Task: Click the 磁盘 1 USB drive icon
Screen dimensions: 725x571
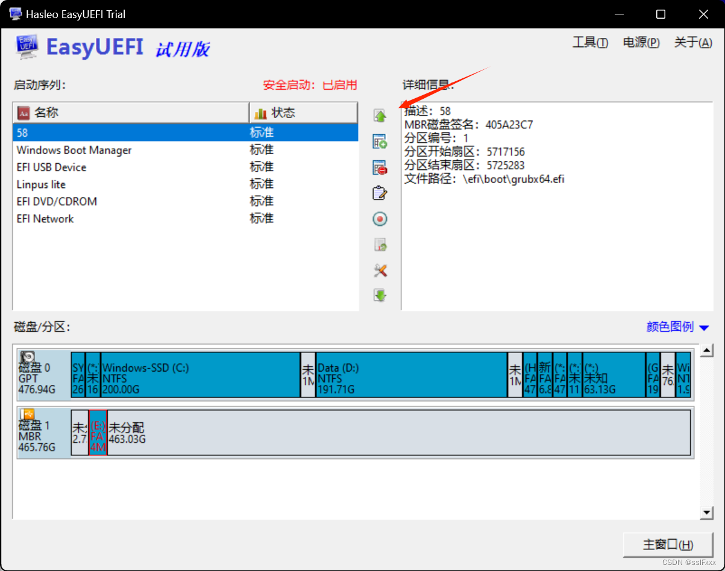Action: 27,414
